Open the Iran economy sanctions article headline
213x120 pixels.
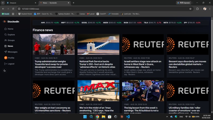click(x=53, y=109)
